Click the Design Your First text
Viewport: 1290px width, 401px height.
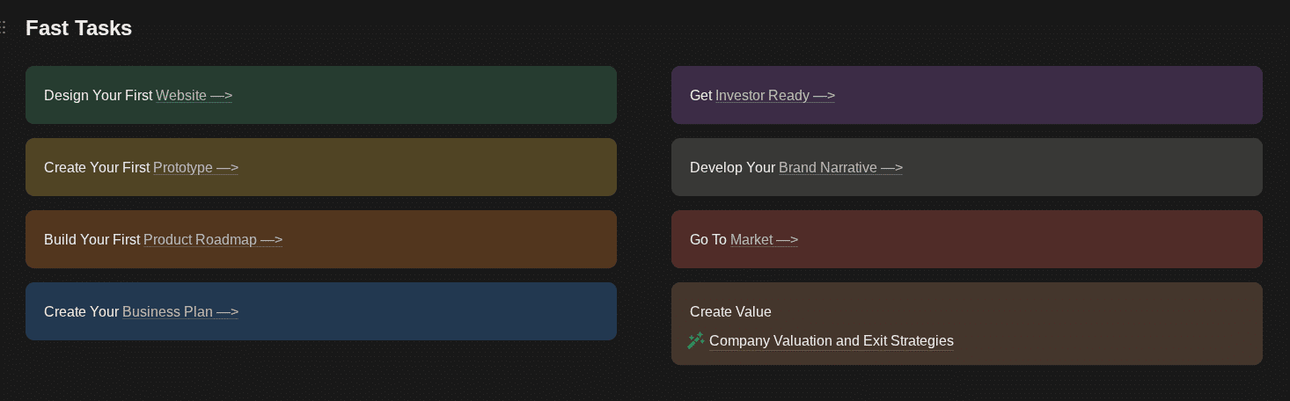pyautogui.click(x=98, y=95)
